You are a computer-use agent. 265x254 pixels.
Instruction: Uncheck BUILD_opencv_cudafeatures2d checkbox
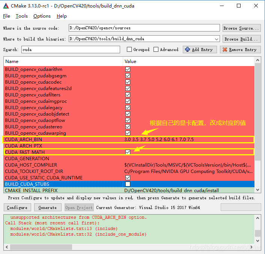coord(128,89)
